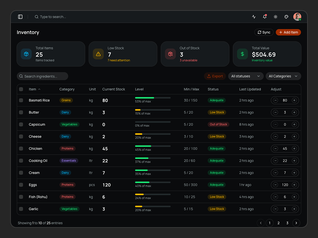Edit the Eggs quantity value 120
This screenshot has width=318, height=238.
tap(285, 185)
